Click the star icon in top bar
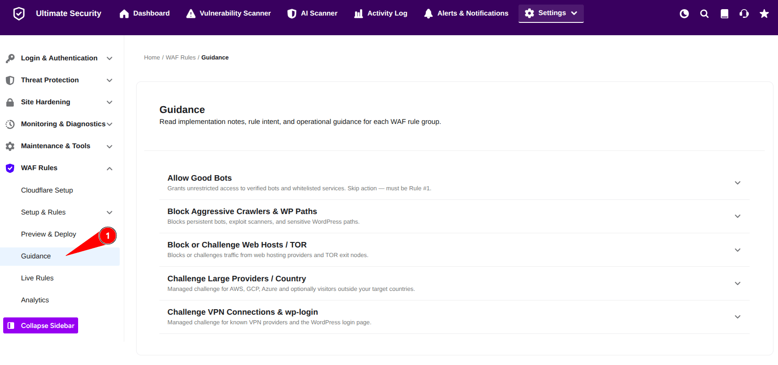 pyautogui.click(x=764, y=14)
